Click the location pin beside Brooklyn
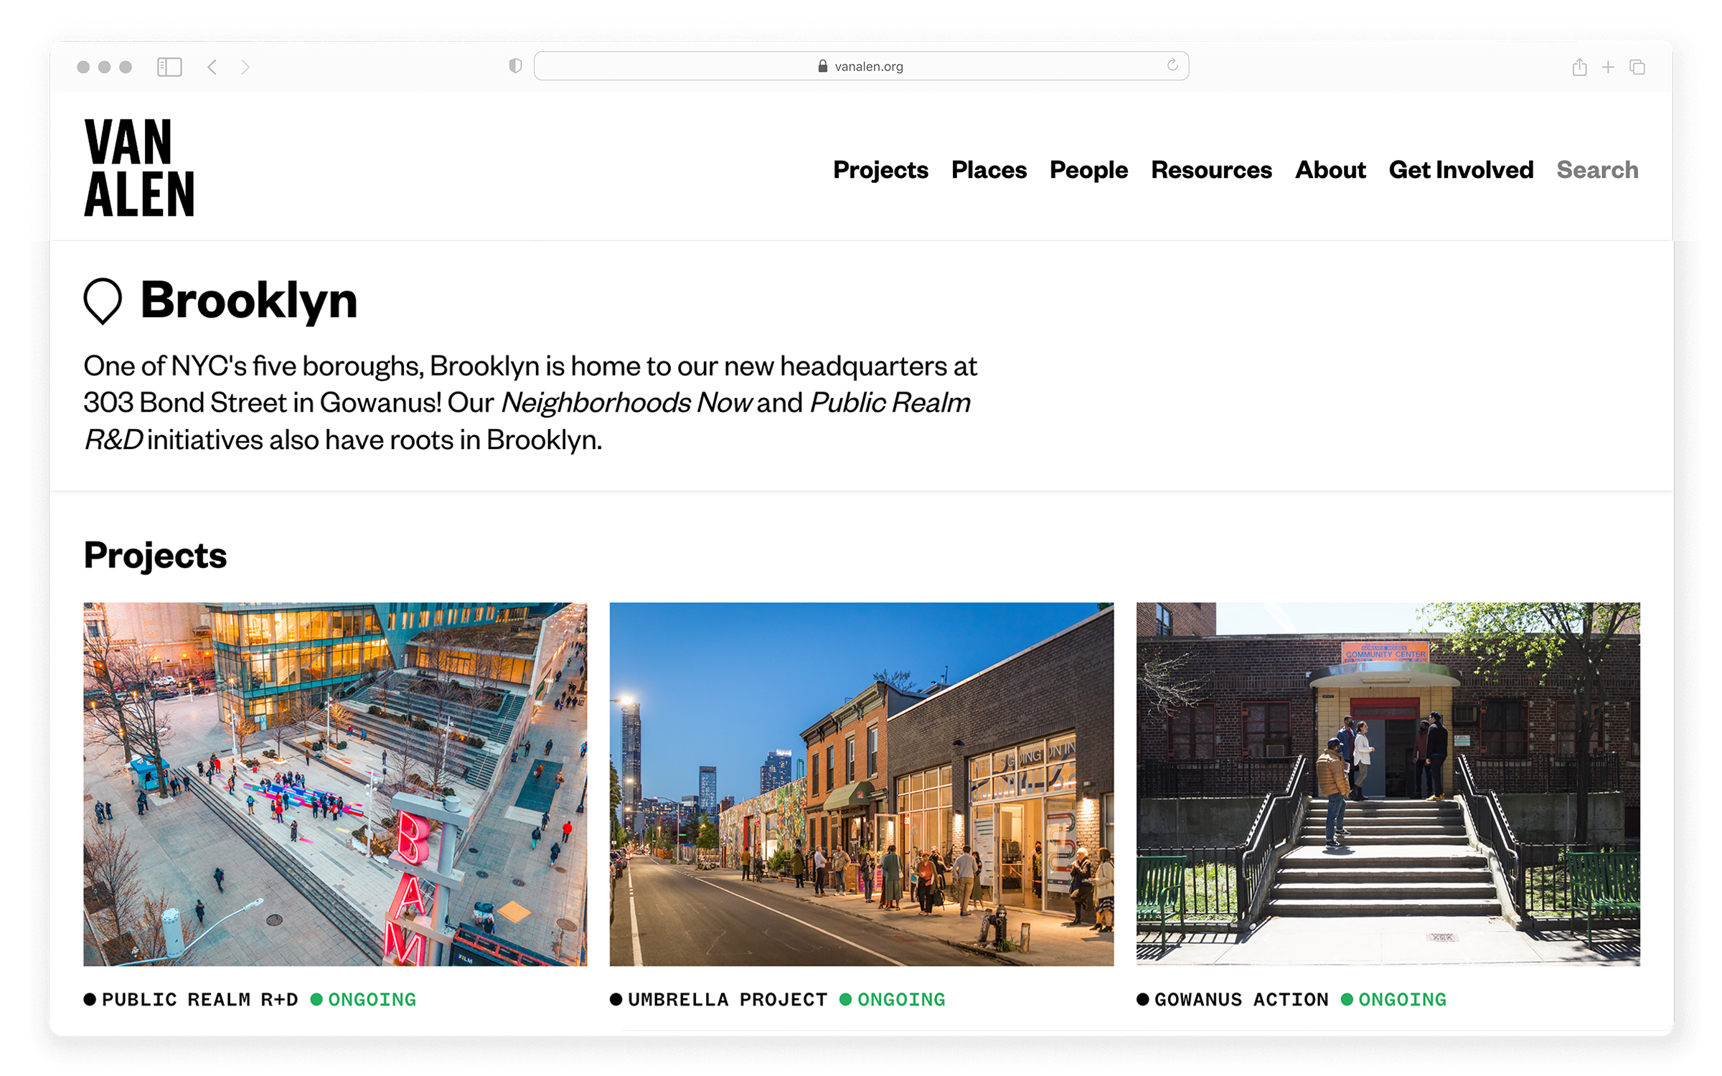1722x1076 pixels. (x=103, y=300)
